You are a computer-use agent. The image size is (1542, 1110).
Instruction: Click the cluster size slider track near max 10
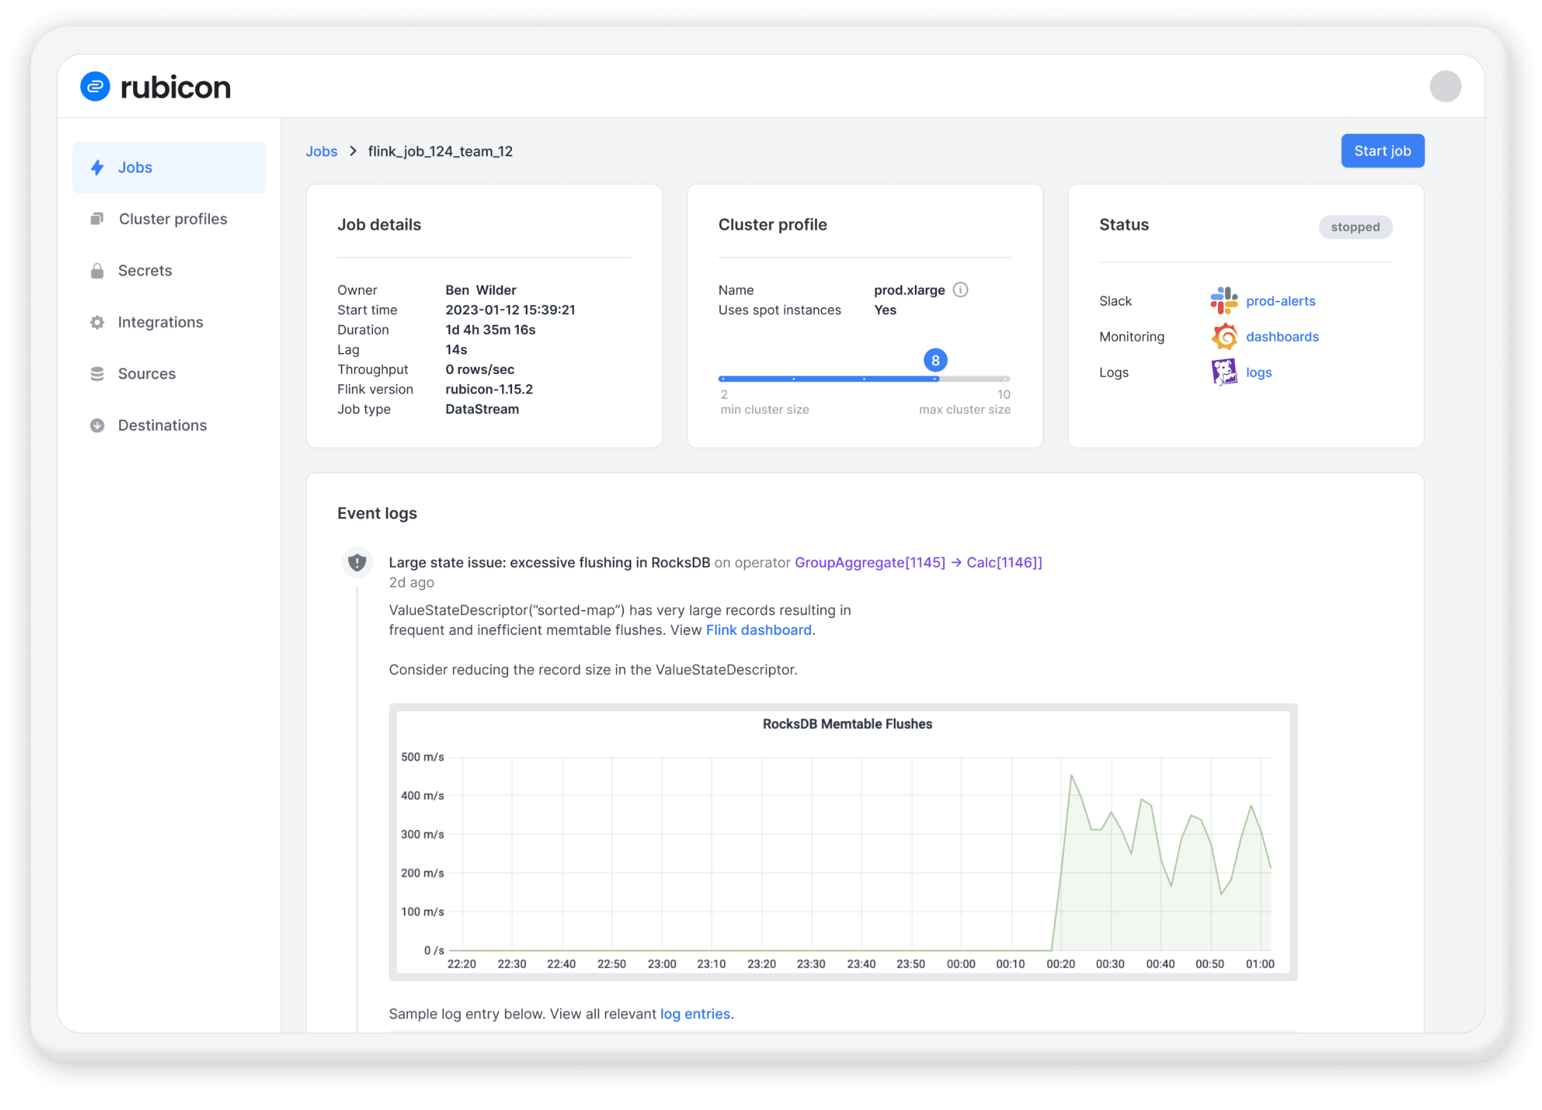click(1005, 378)
